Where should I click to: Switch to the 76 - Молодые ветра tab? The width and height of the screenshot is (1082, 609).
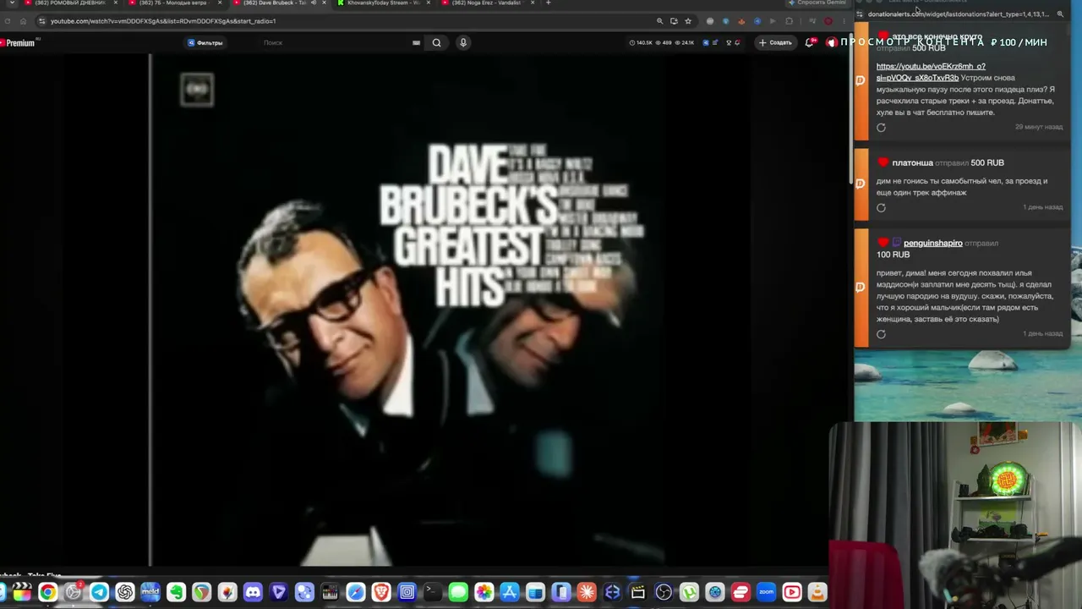pyautogui.click(x=174, y=3)
